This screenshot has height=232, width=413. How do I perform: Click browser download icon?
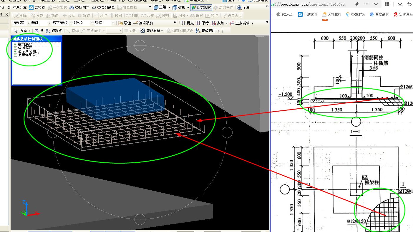pyautogui.click(x=400, y=4)
